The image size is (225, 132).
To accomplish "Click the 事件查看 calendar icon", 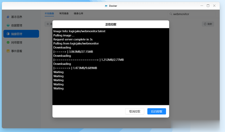I will pyautogui.click(x=8, y=51).
